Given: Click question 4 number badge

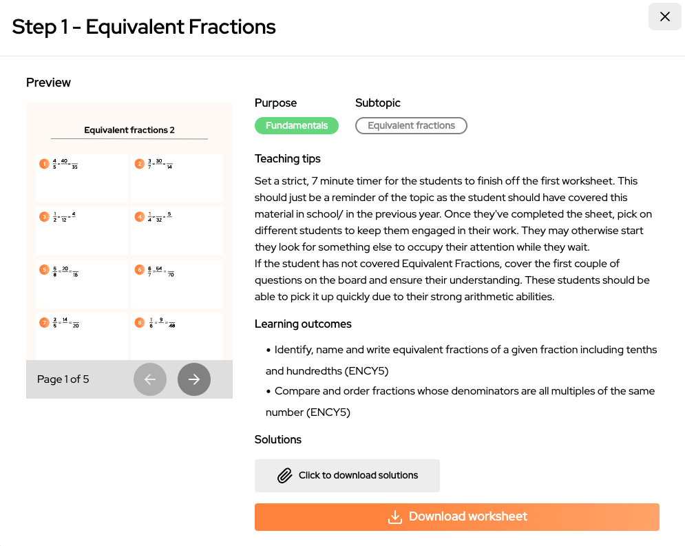Looking at the screenshot, I should (139, 217).
